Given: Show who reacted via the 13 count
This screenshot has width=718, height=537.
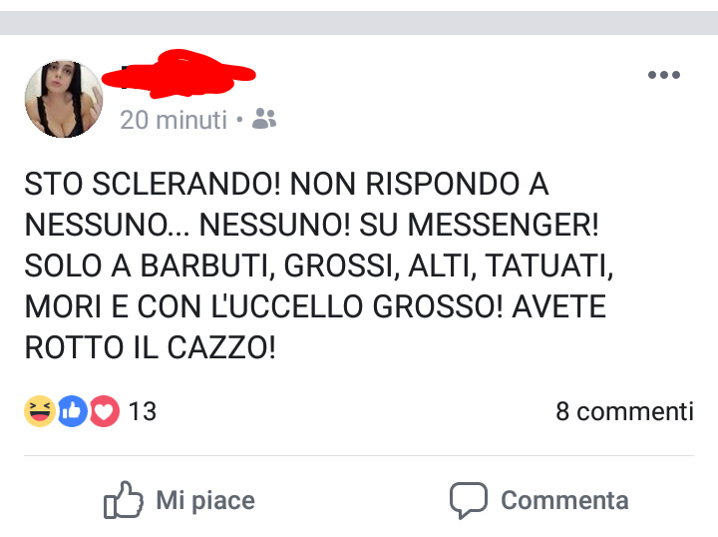Looking at the screenshot, I should point(143,411).
